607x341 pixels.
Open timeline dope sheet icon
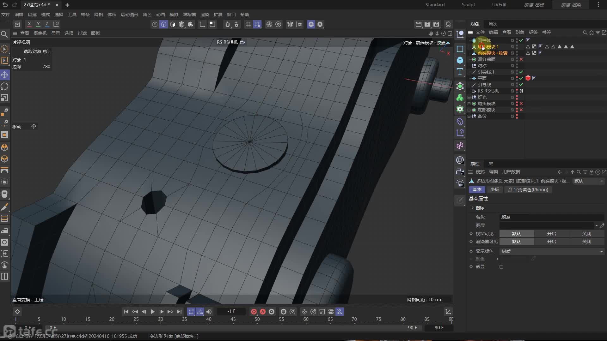(x=448, y=312)
